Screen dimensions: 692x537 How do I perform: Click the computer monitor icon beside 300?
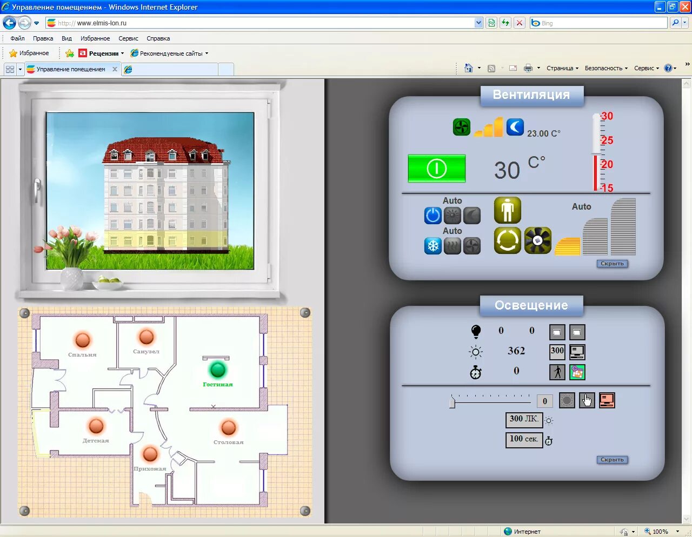577,352
